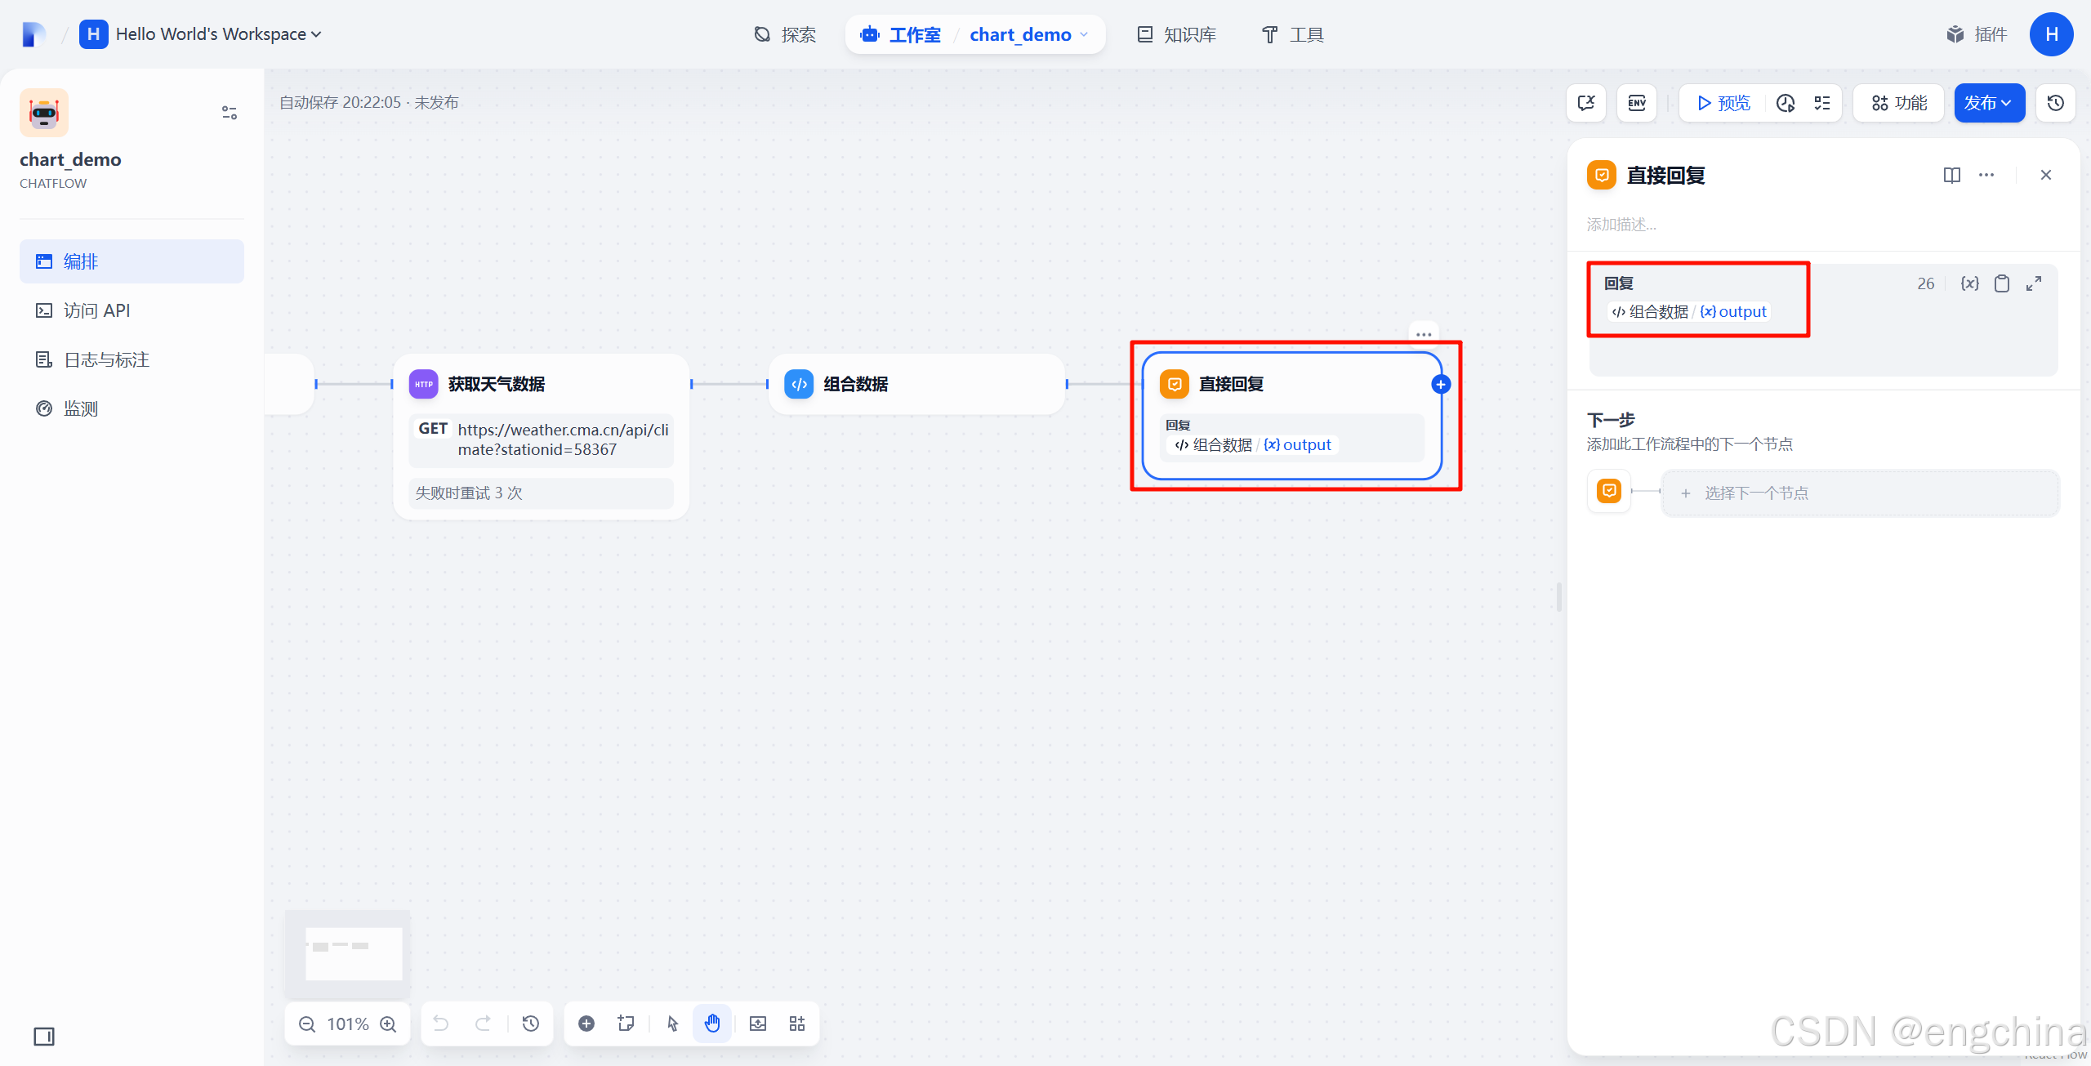Open the 知识库 tab in the top navigation
2091x1066 pixels.
pyautogui.click(x=1177, y=34)
